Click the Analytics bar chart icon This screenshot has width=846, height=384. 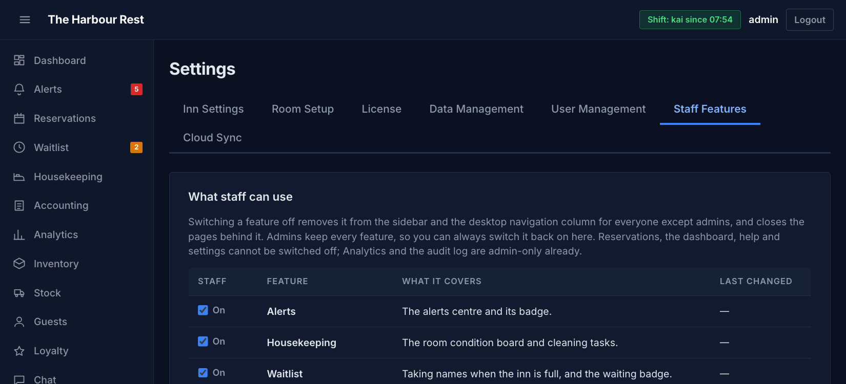(x=19, y=234)
